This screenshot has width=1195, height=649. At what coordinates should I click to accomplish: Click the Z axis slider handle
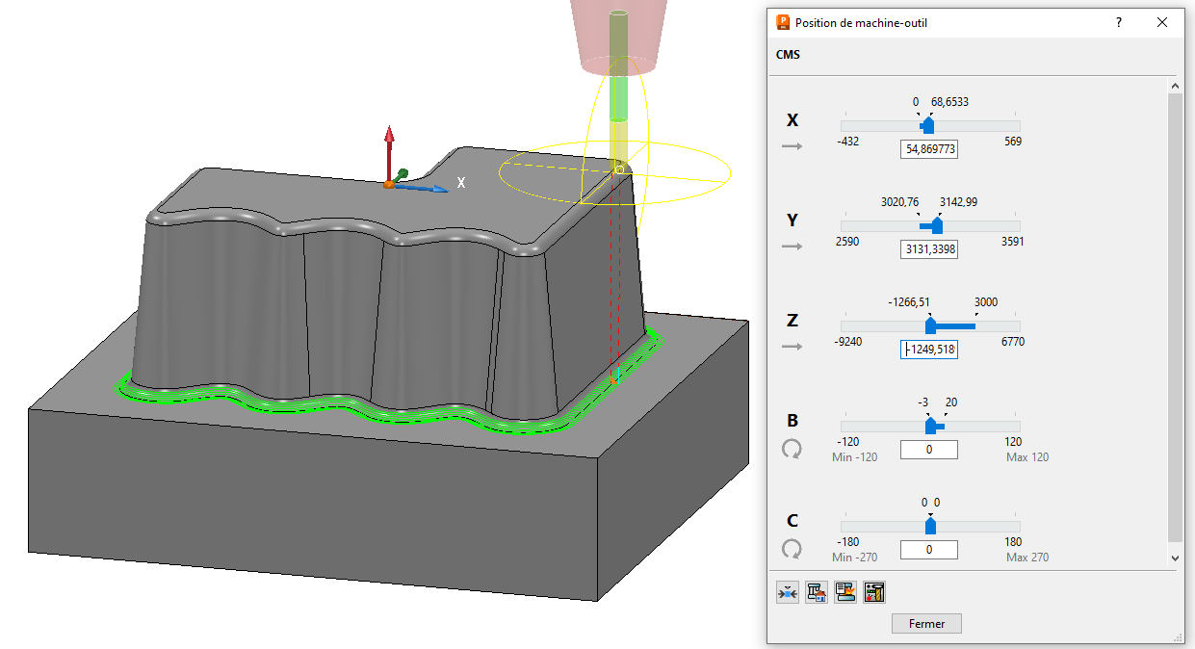tap(930, 326)
